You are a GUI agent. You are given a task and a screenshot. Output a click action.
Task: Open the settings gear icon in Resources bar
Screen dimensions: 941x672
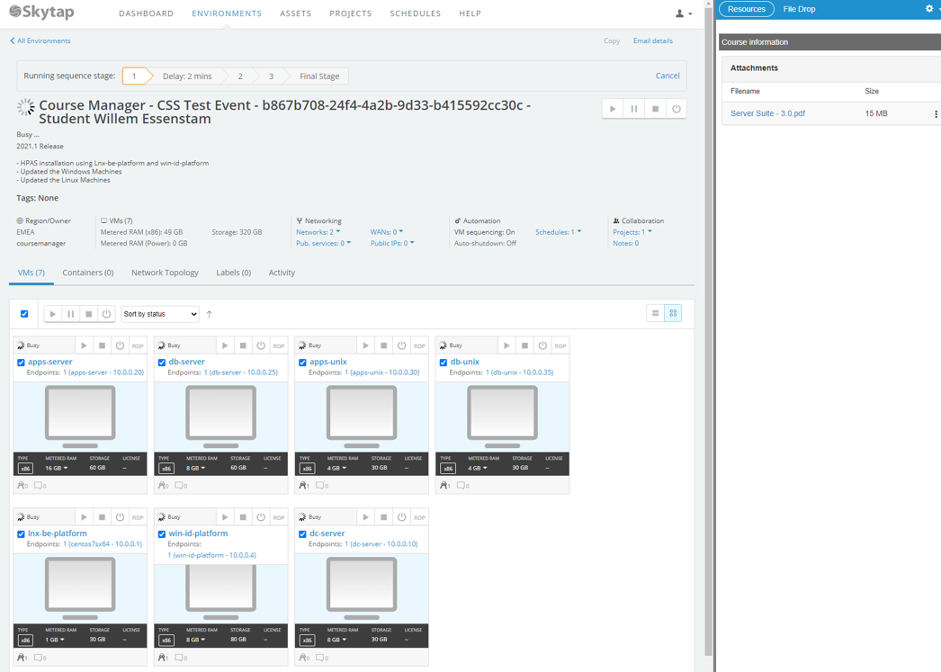tap(929, 9)
